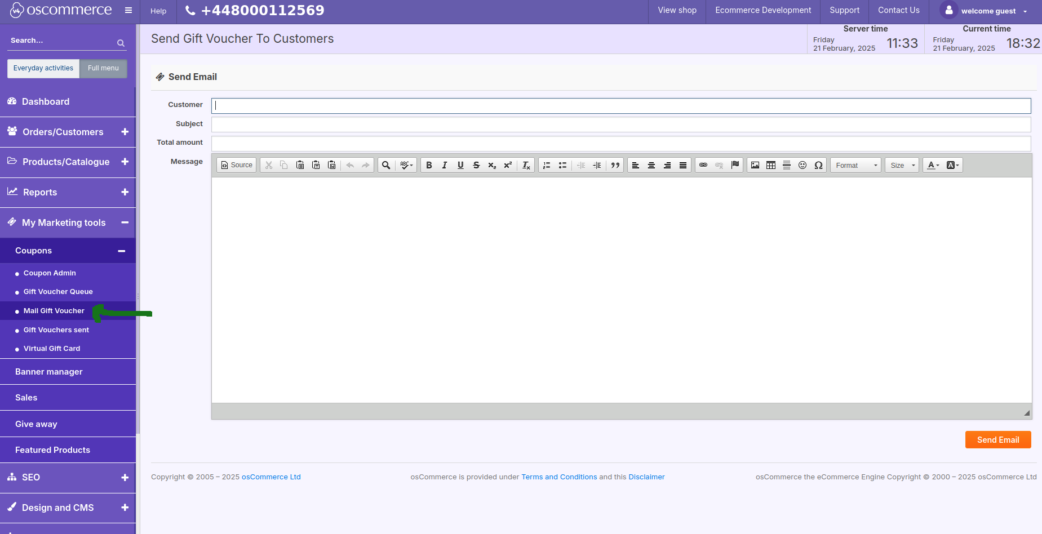This screenshot has height=534, width=1042.
Task: Open the Smiley picker
Action: (802, 165)
